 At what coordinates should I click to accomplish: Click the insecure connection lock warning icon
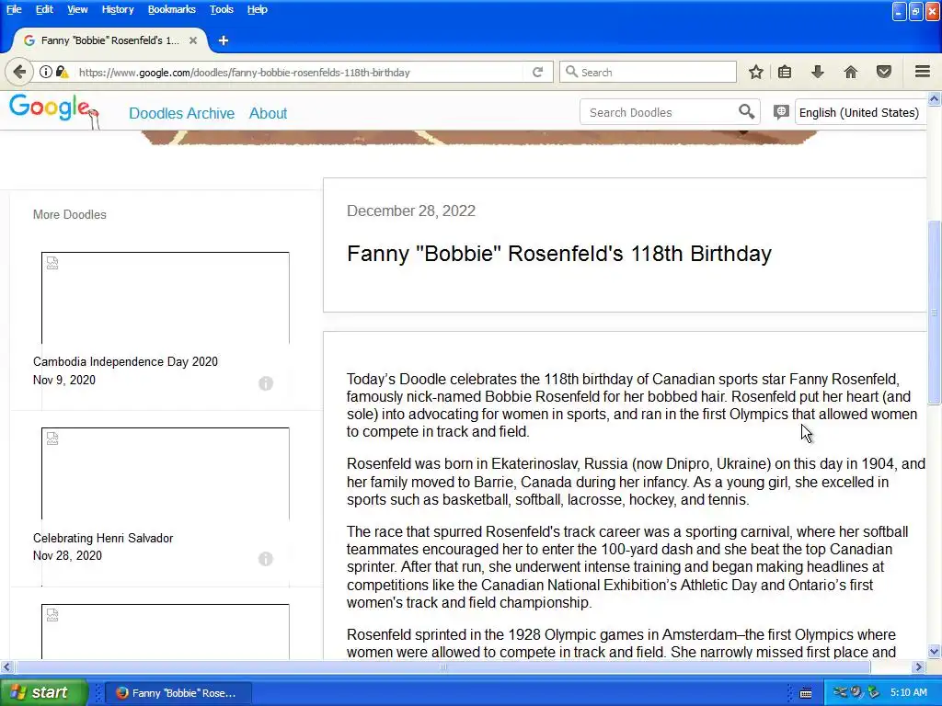pyautogui.click(x=62, y=72)
